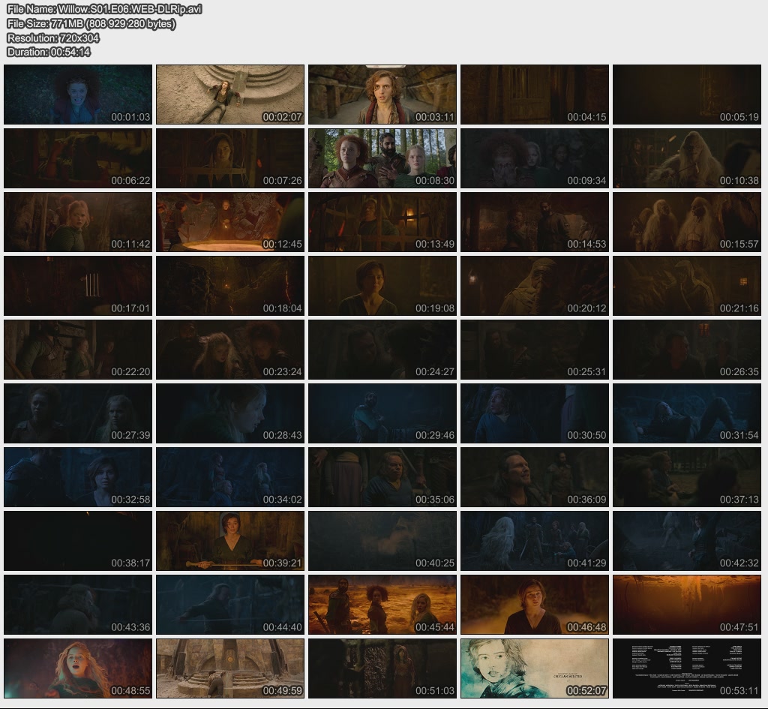Open the frame at 00:03:11
768x709 pixels.
coord(382,95)
